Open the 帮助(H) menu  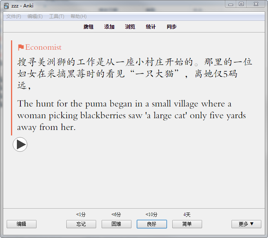coord(78,16)
